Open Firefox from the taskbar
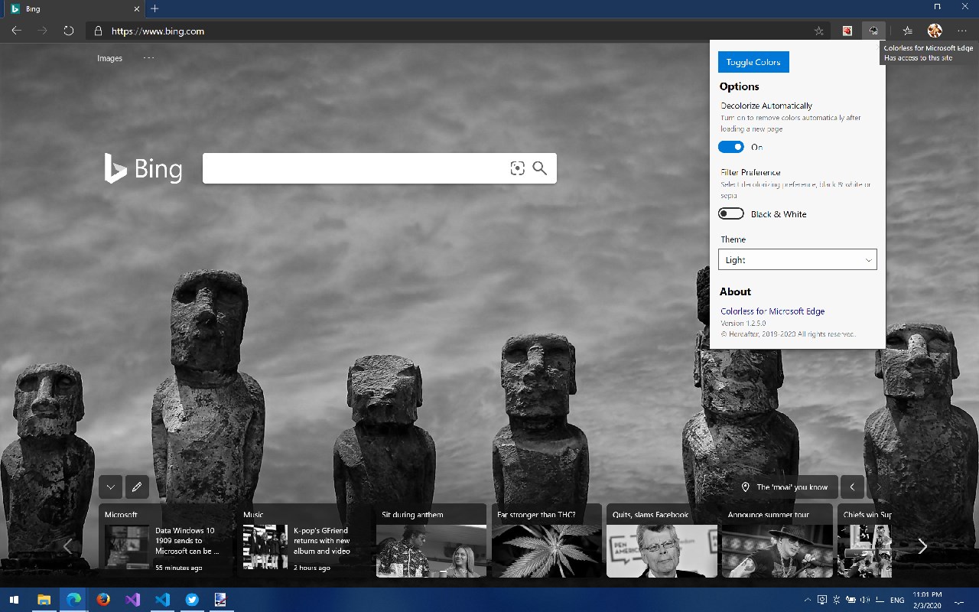 [x=103, y=600]
